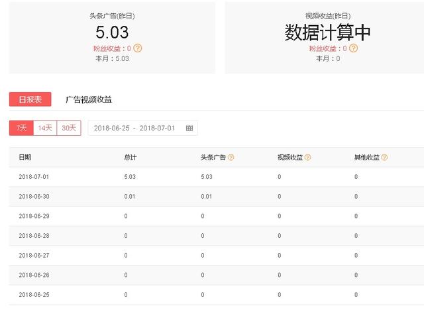Click the end date 2018-07-01 field
Image resolution: width=424 pixels, height=314 pixels.
pyautogui.click(x=157, y=128)
